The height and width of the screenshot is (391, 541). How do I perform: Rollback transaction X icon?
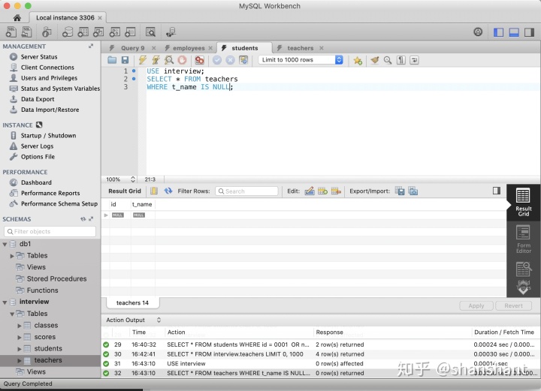(230, 60)
